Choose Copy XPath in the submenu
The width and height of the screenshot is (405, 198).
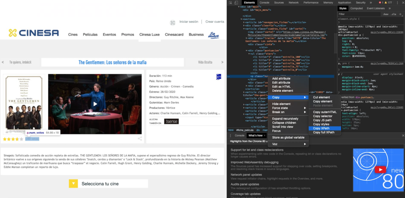click(x=325, y=128)
